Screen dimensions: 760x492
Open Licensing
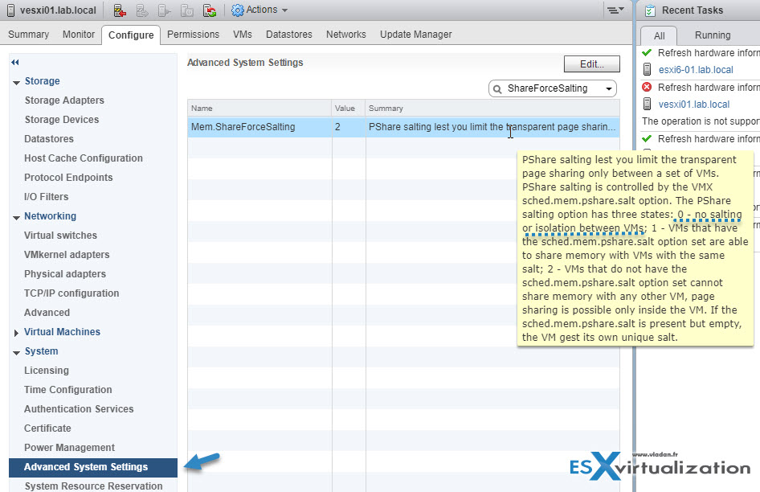[47, 371]
